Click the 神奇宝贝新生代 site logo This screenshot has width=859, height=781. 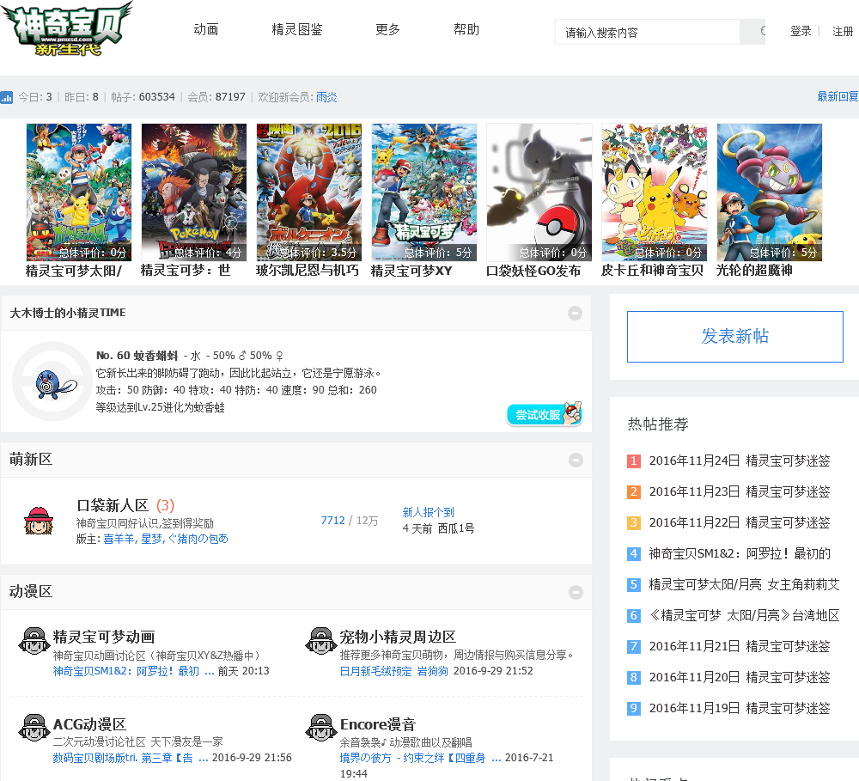click(67, 29)
